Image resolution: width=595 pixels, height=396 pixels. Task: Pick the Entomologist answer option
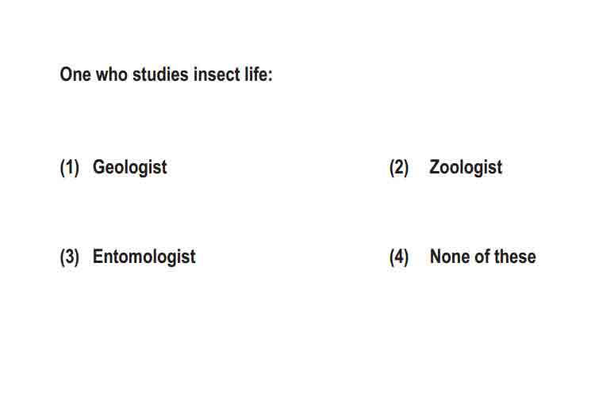coord(144,257)
